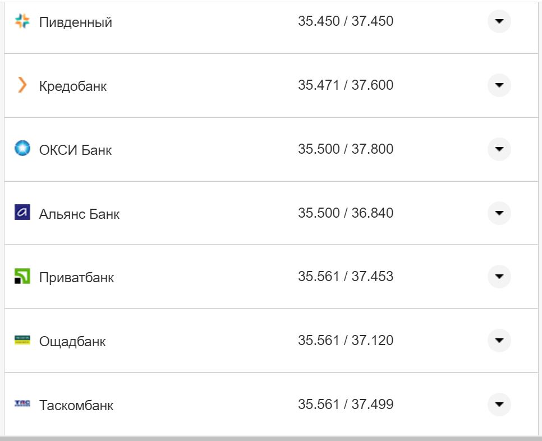Select the Ощадбанк bank name
This screenshot has height=441, width=542.
point(72,342)
